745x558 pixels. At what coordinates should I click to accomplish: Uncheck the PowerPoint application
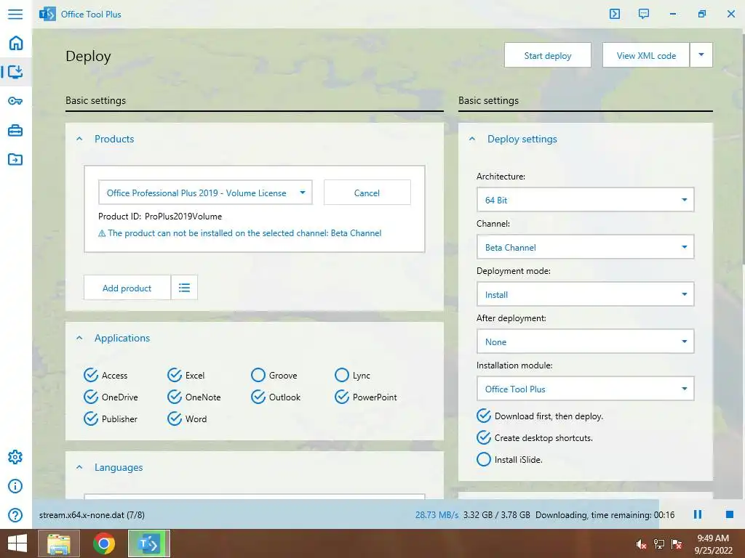pos(365,397)
